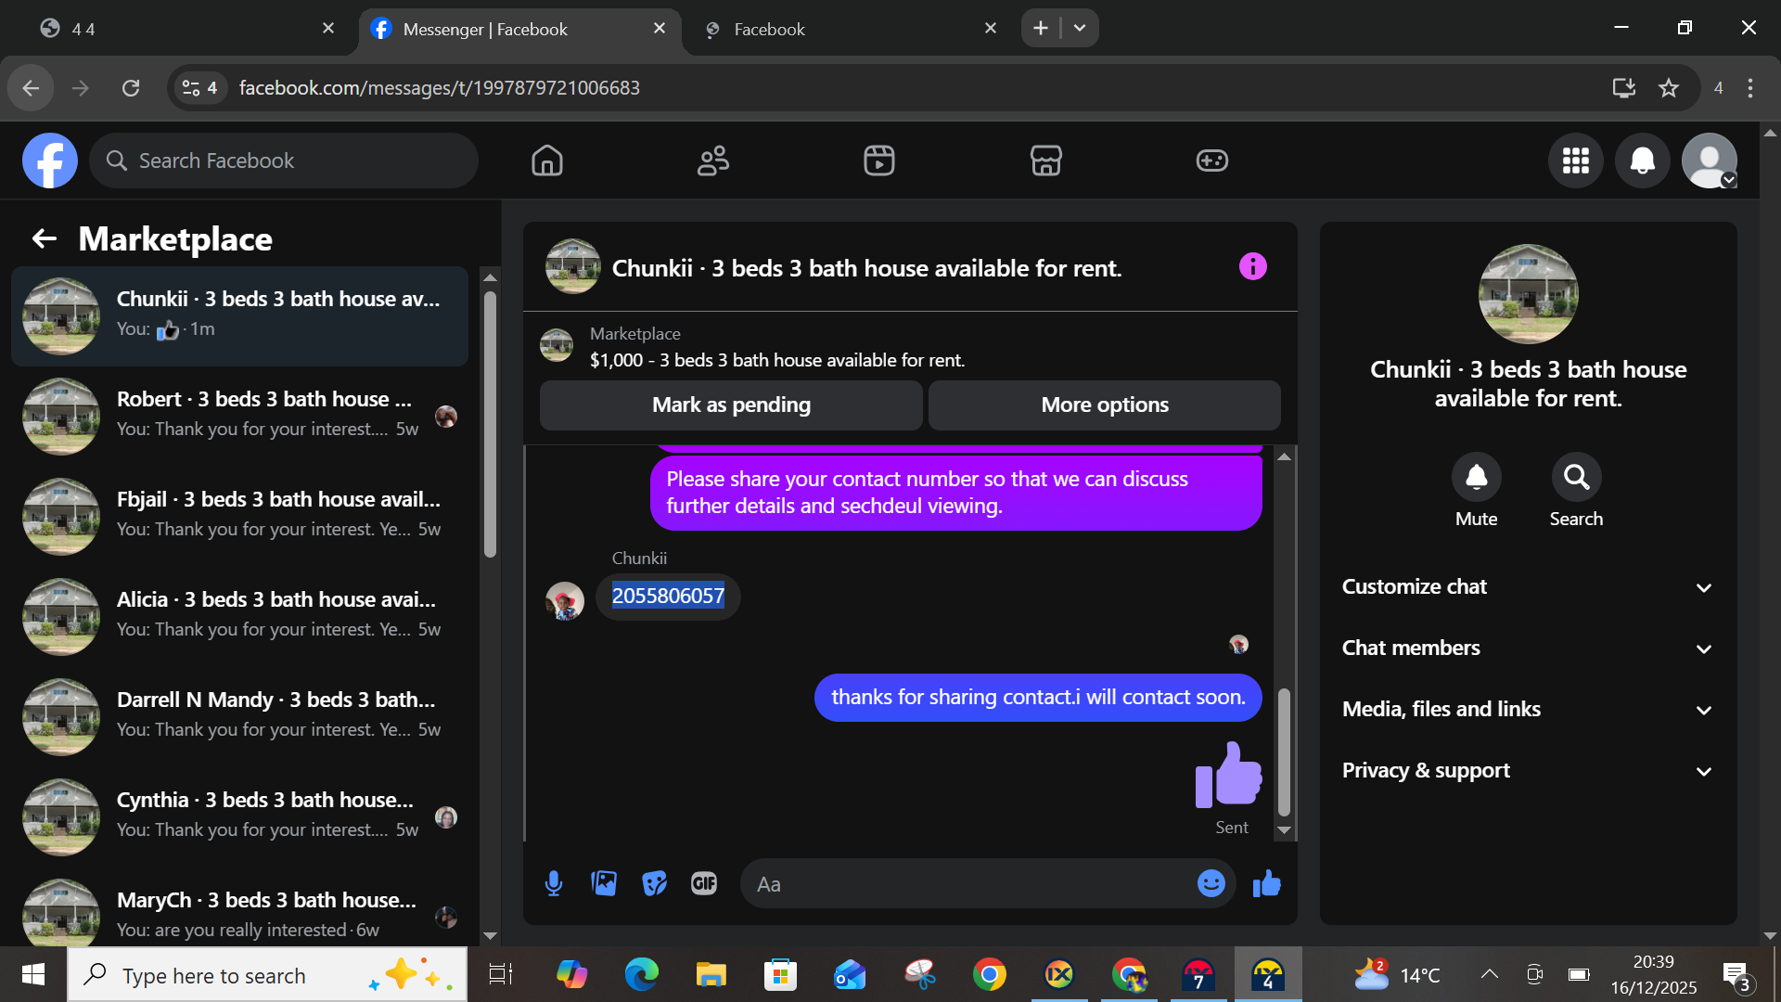Switch to the Messenger | Facebook tab

[519, 29]
